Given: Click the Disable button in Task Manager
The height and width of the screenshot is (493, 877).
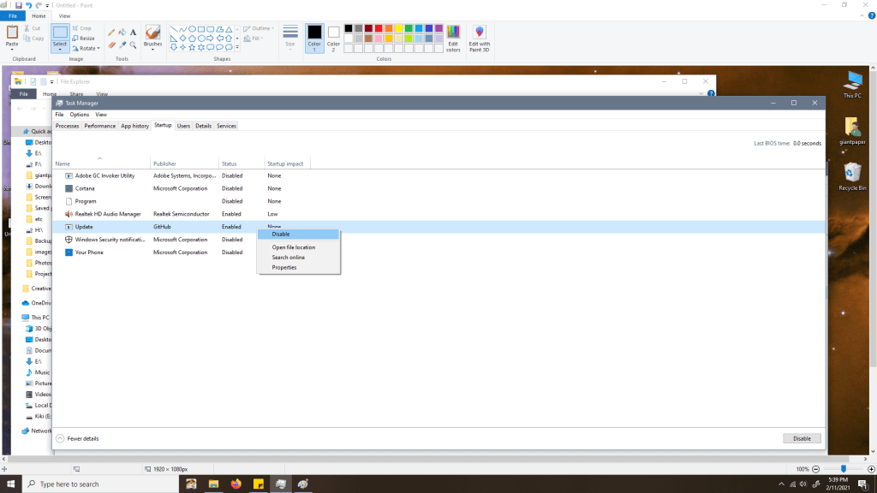Looking at the screenshot, I should click(x=802, y=439).
